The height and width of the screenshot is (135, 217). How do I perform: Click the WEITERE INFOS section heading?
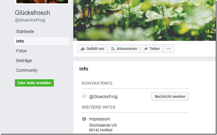click(x=98, y=107)
